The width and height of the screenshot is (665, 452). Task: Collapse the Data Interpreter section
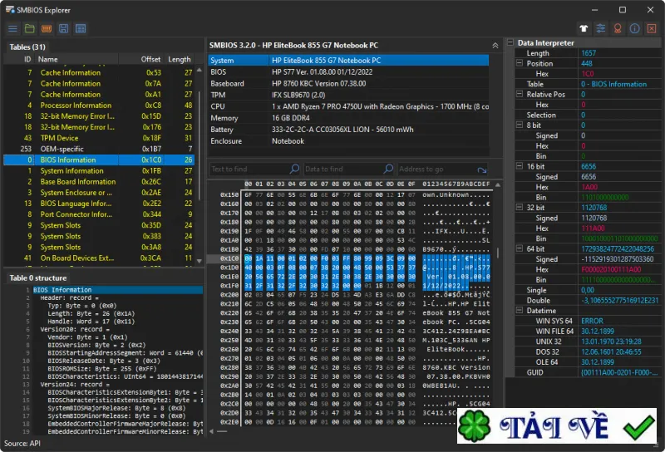pyautogui.click(x=510, y=42)
